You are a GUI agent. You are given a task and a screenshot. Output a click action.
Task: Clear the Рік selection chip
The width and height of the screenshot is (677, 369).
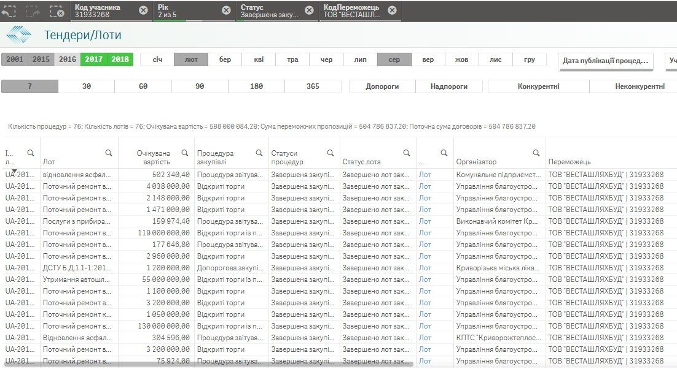click(x=226, y=10)
